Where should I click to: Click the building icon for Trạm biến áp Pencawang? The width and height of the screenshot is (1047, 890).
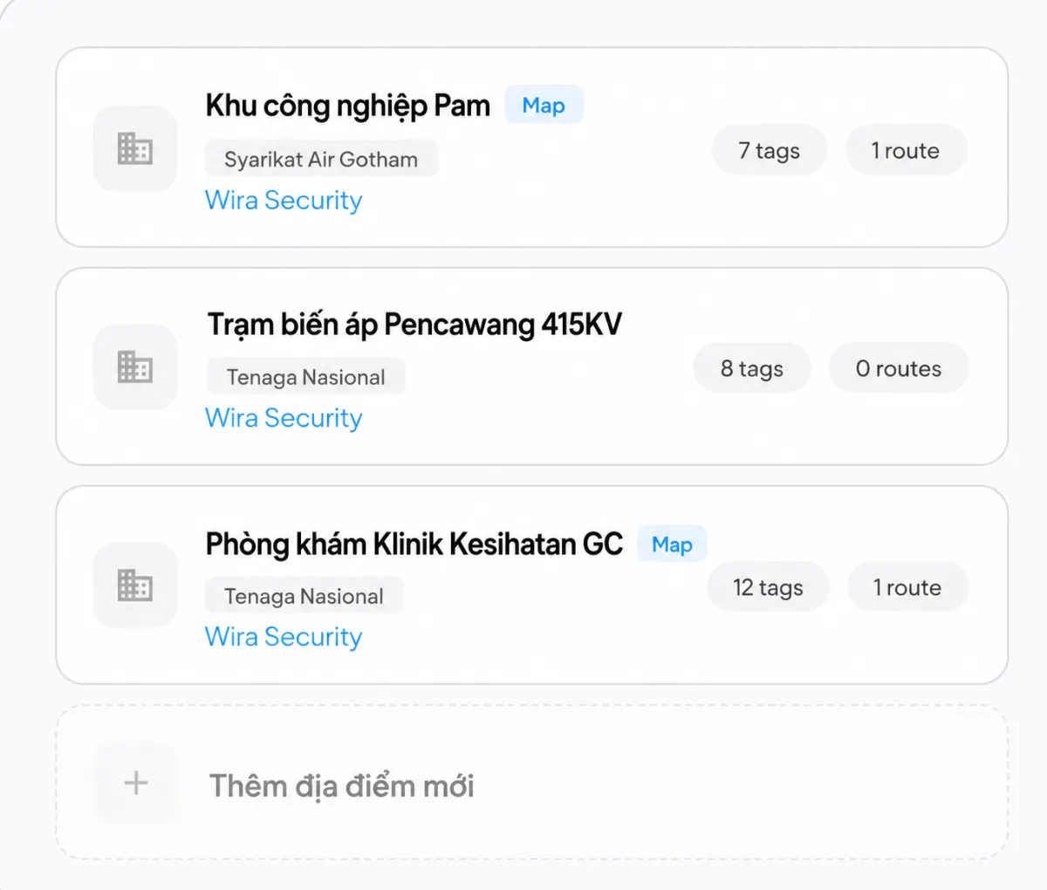[x=135, y=366]
